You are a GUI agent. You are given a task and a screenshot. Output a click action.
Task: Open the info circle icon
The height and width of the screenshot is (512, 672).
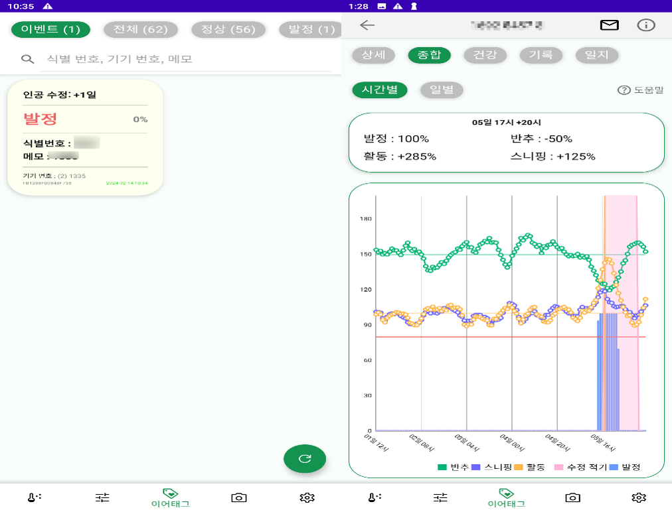pyautogui.click(x=645, y=25)
